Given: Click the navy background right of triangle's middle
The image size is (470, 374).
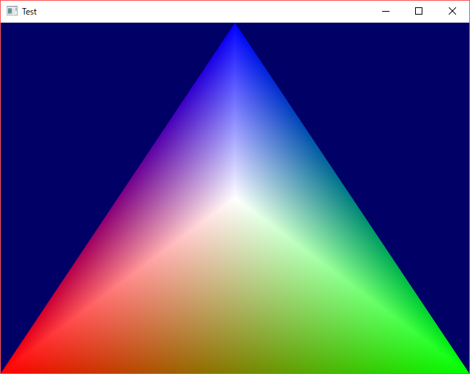Looking at the screenshot, I should click(410, 197).
